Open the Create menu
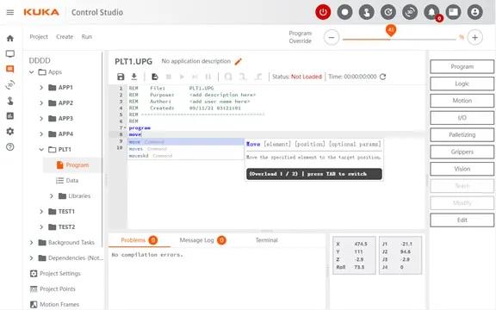The image size is (496, 310). (x=65, y=37)
